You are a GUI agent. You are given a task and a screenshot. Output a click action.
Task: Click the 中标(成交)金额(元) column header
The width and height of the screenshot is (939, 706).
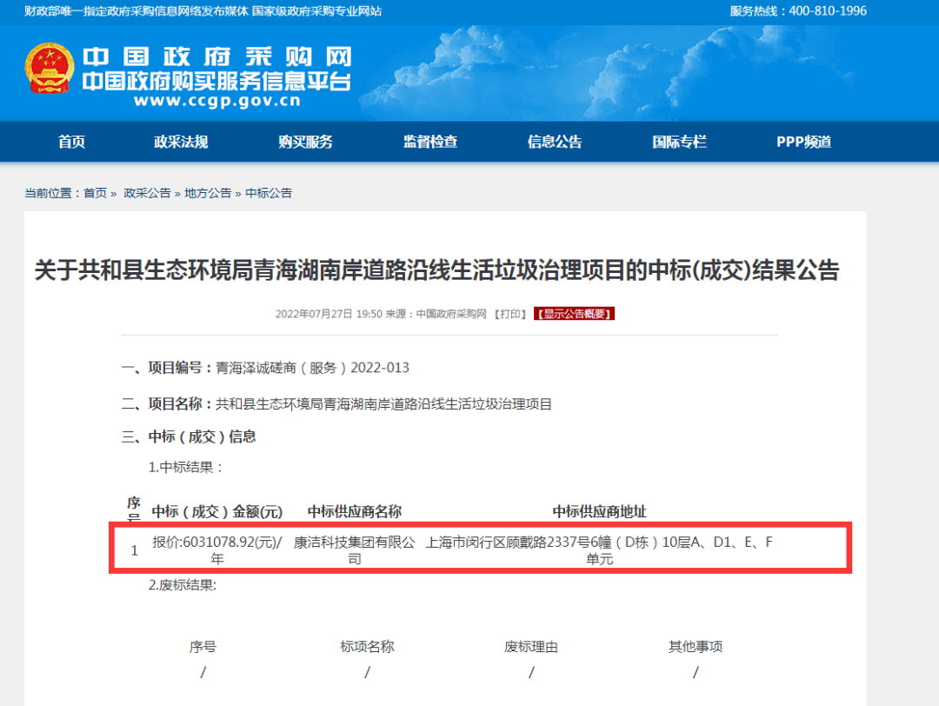[216, 512]
